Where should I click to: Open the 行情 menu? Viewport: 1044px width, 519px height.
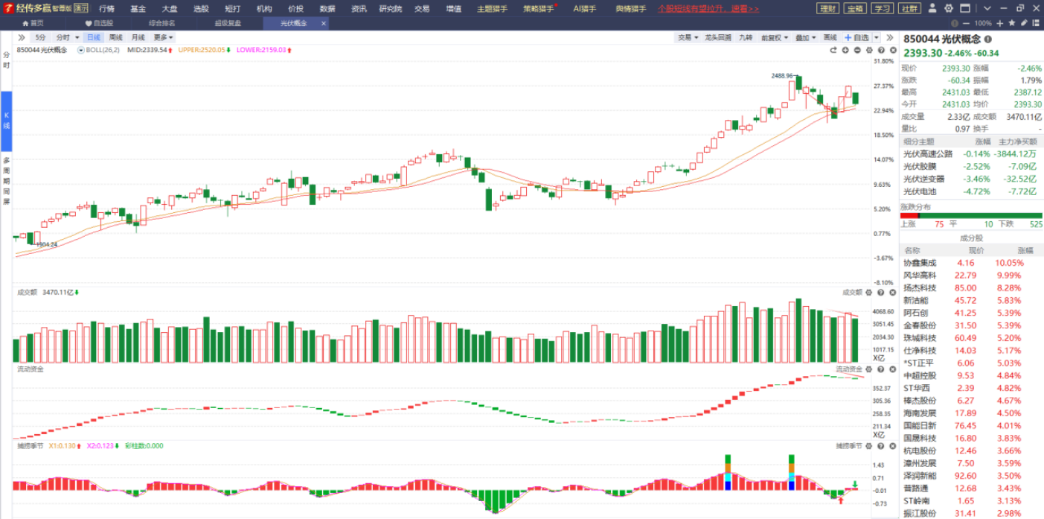click(x=107, y=8)
